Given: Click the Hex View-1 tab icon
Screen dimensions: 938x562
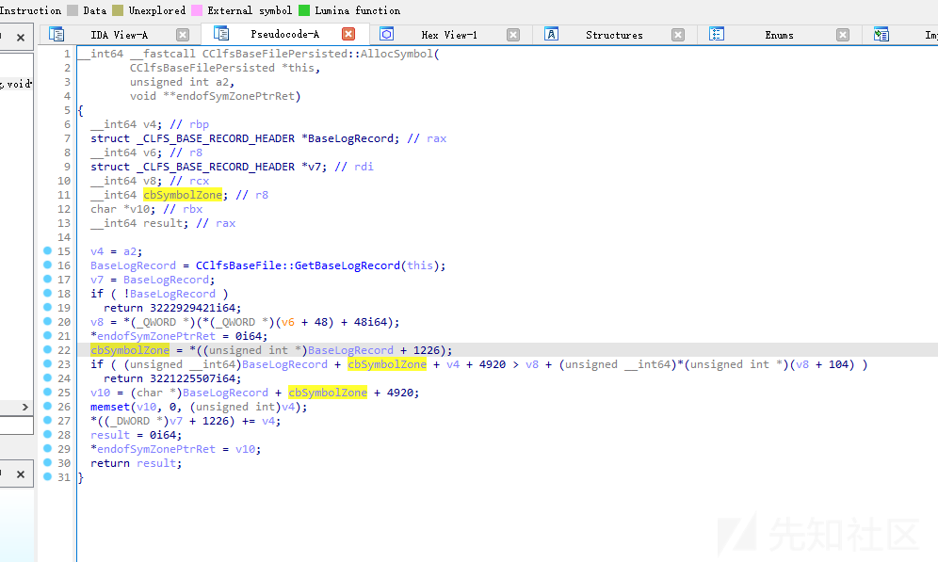Looking at the screenshot, I should [x=387, y=35].
